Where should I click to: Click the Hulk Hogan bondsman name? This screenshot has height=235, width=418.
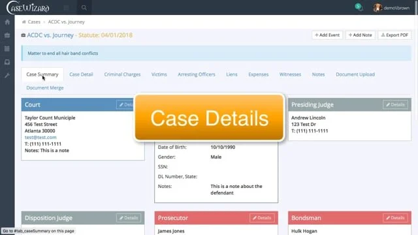tap(304, 231)
